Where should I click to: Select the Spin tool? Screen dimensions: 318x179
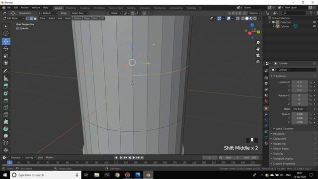tap(6, 129)
